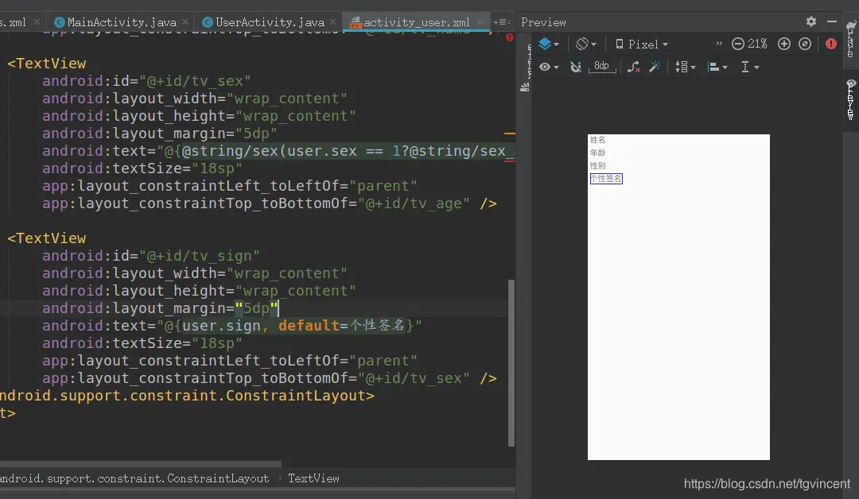This screenshot has width=859, height=499.
Task: Click the code line android:id="@+id/tv_sign"
Action: coord(150,256)
